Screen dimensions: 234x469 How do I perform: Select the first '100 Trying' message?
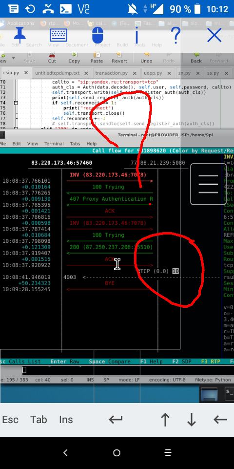(x=108, y=187)
